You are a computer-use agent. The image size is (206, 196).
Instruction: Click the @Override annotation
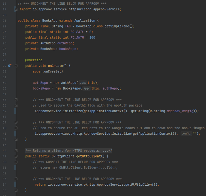(x=34, y=60)
